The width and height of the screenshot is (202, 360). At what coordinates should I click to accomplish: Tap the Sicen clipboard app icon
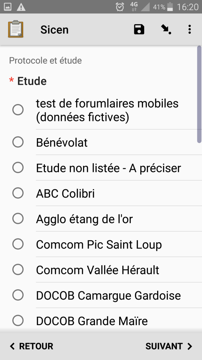[x=15, y=29]
